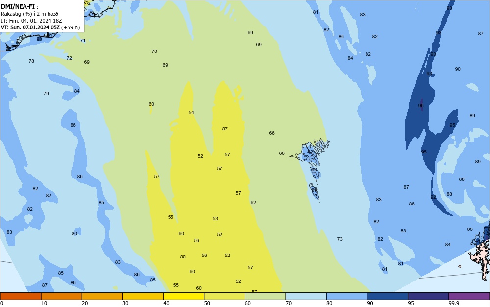Click the pale blue 70–80 legend swatch

pyautogui.click(x=306, y=296)
